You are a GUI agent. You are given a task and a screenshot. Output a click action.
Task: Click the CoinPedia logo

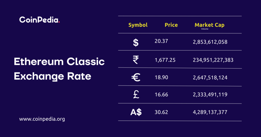(x=40, y=20)
